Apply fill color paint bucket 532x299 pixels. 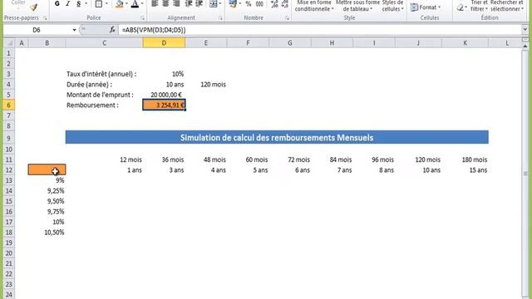click(x=120, y=3)
